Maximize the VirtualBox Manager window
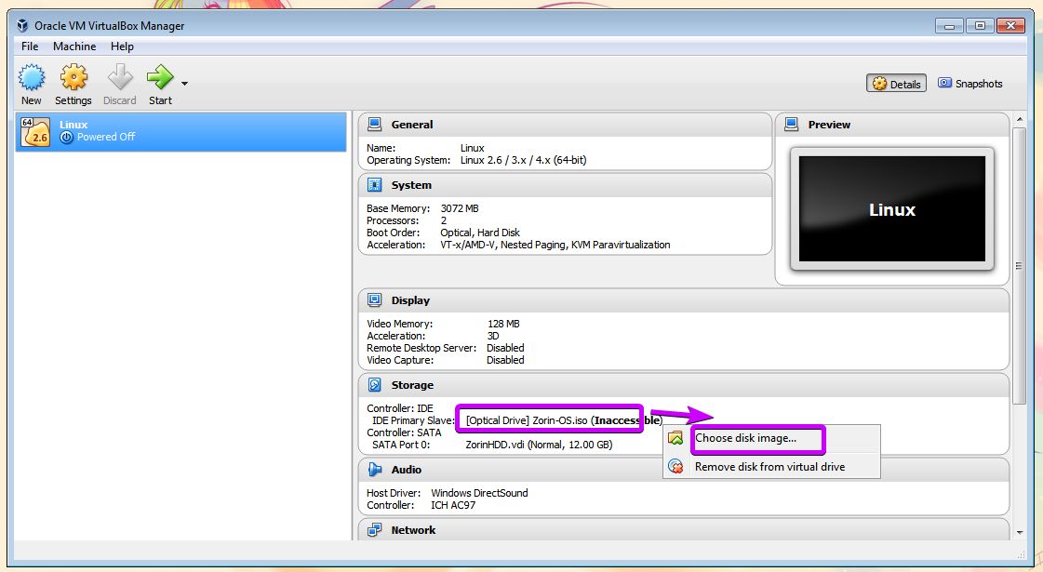This screenshot has height=572, width=1043. click(x=980, y=26)
